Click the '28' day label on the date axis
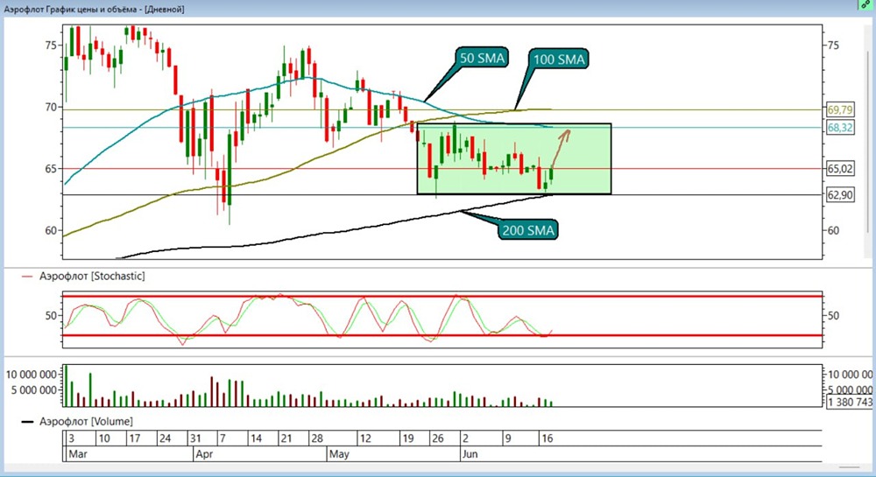The image size is (876, 477). coord(317,438)
